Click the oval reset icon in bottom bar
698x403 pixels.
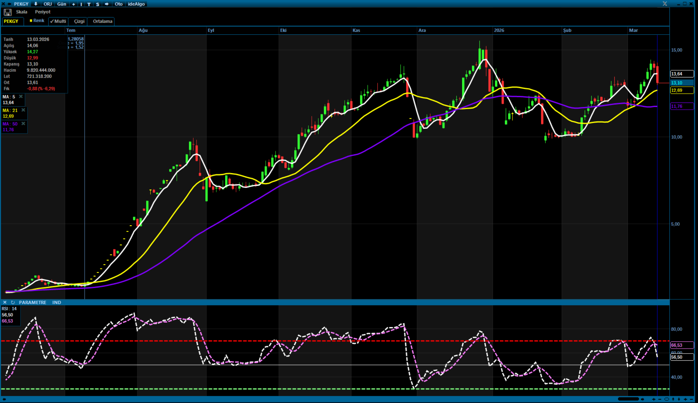[667, 399]
